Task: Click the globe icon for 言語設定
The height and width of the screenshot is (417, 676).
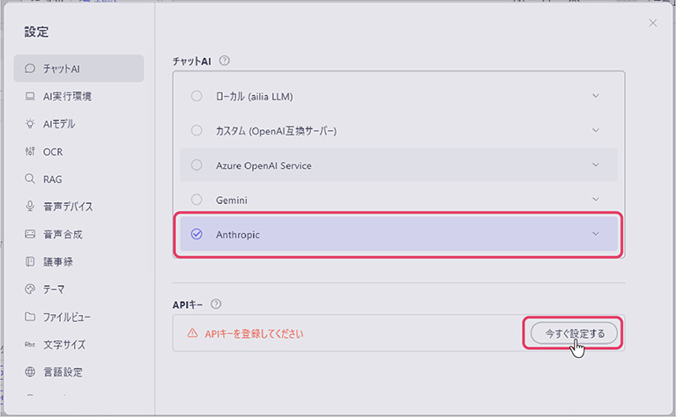Action: click(30, 372)
